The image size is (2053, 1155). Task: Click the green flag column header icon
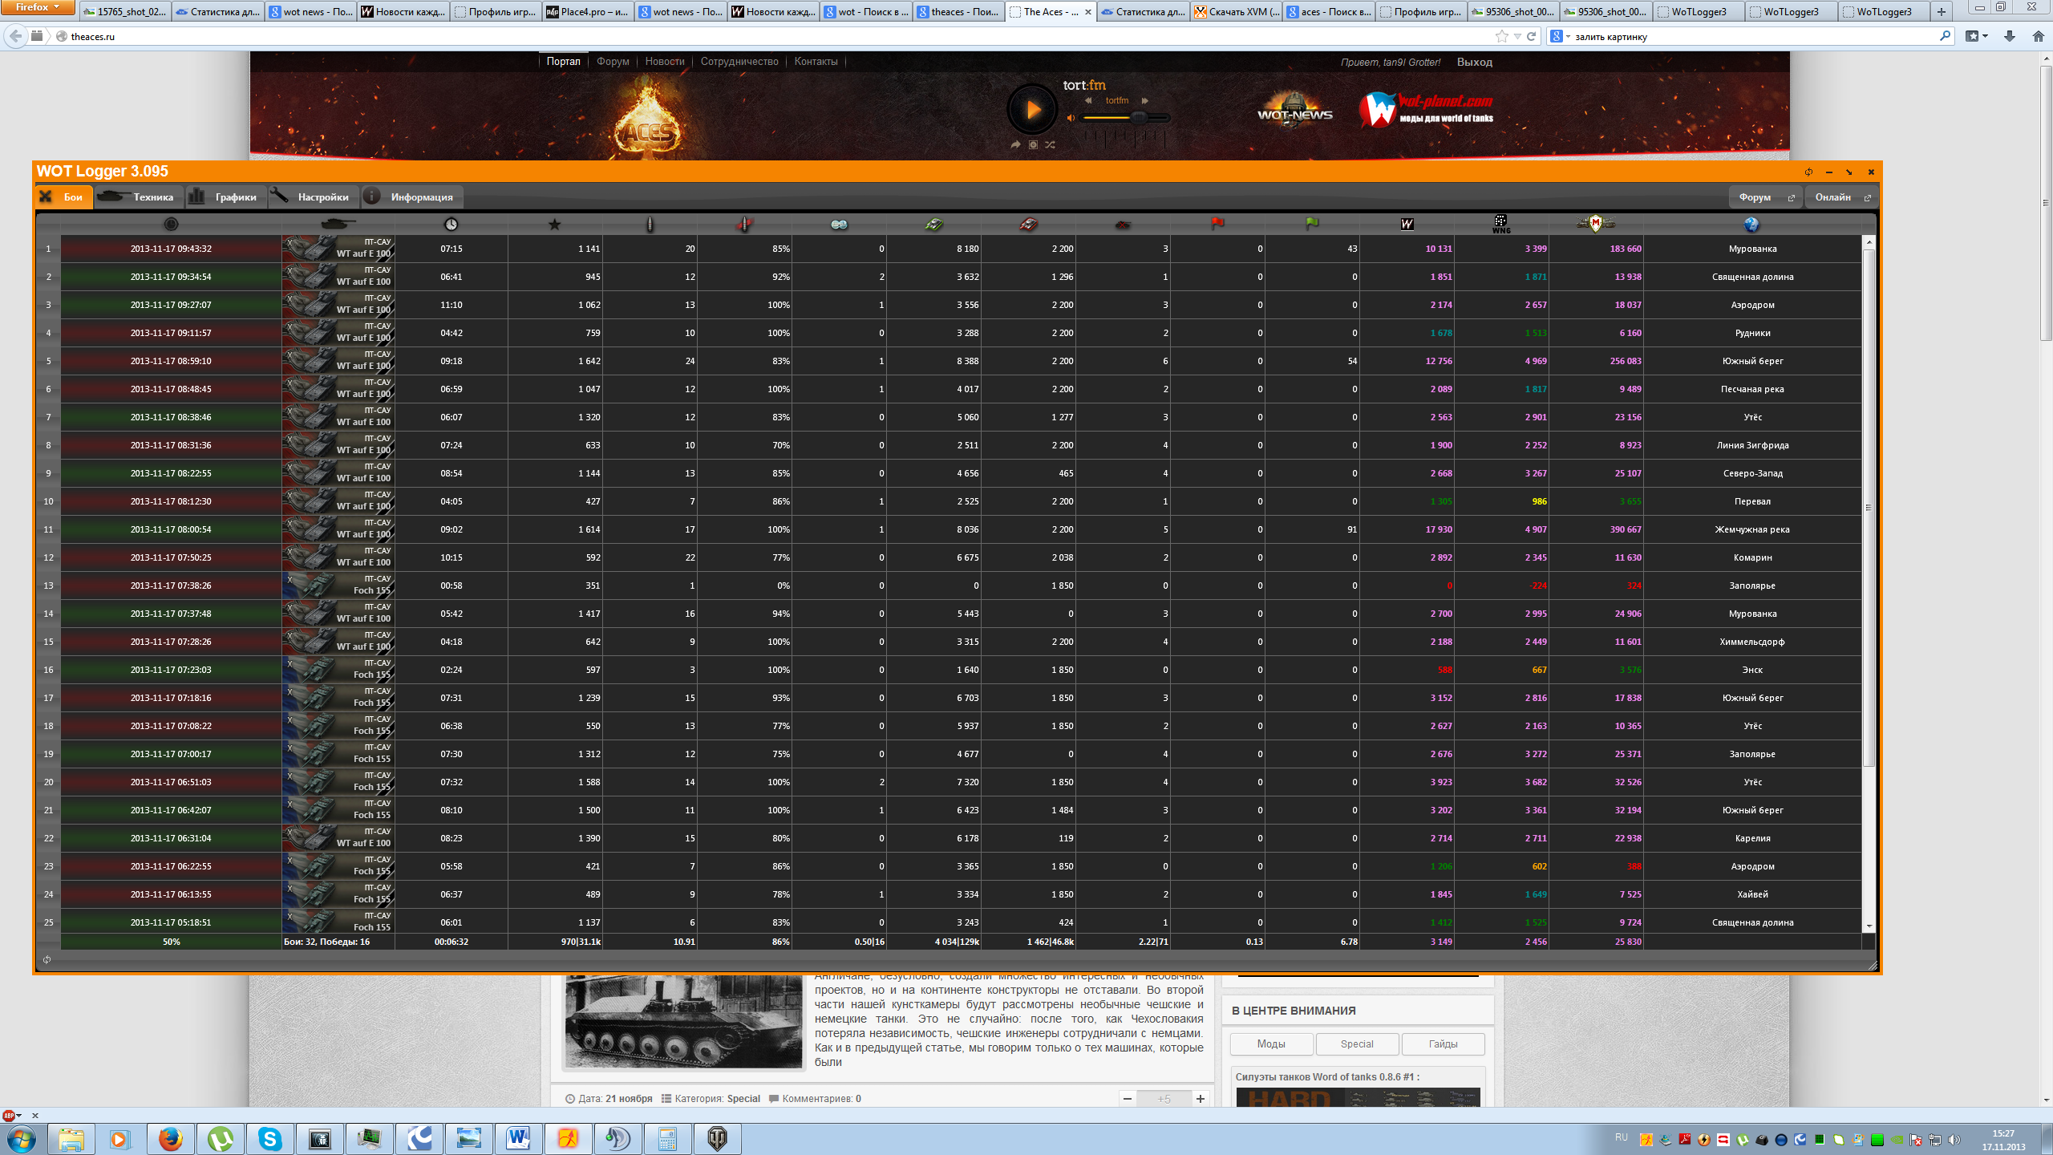click(x=1312, y=224)
